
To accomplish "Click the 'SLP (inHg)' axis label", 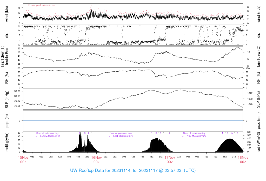I will pos(7,100).
